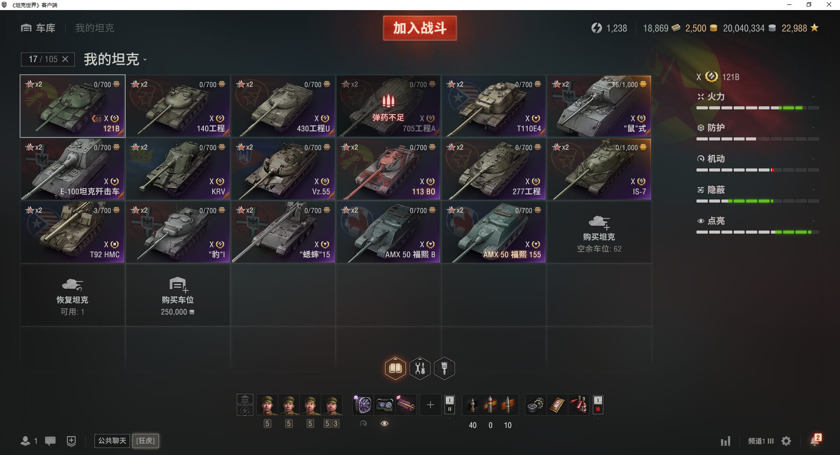
Task: Click the empty plus equipment slot
Action: (430, 405)
